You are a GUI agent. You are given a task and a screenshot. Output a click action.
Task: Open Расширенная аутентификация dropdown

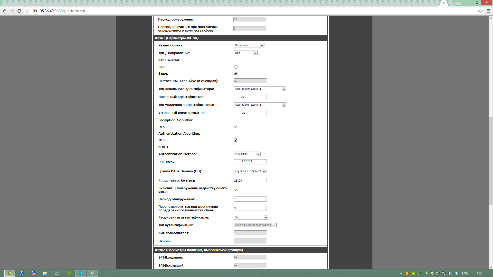[251, 217]
